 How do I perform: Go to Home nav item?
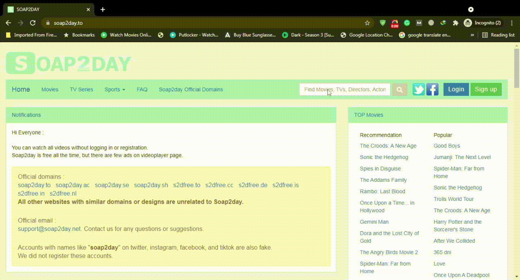(x=21, y=90)
